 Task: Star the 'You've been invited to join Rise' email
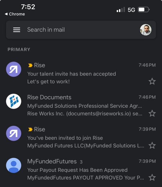point(152,145)
